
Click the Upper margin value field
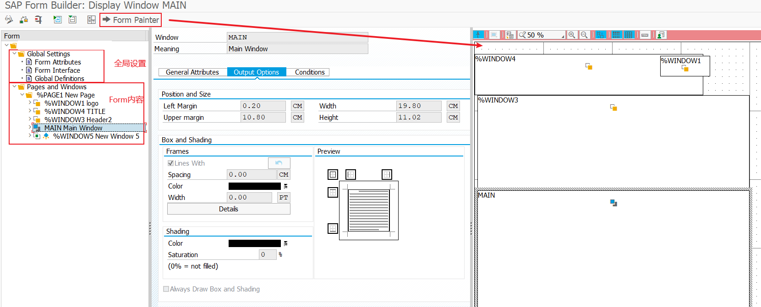pyautogui.click(x=263, y=117)
